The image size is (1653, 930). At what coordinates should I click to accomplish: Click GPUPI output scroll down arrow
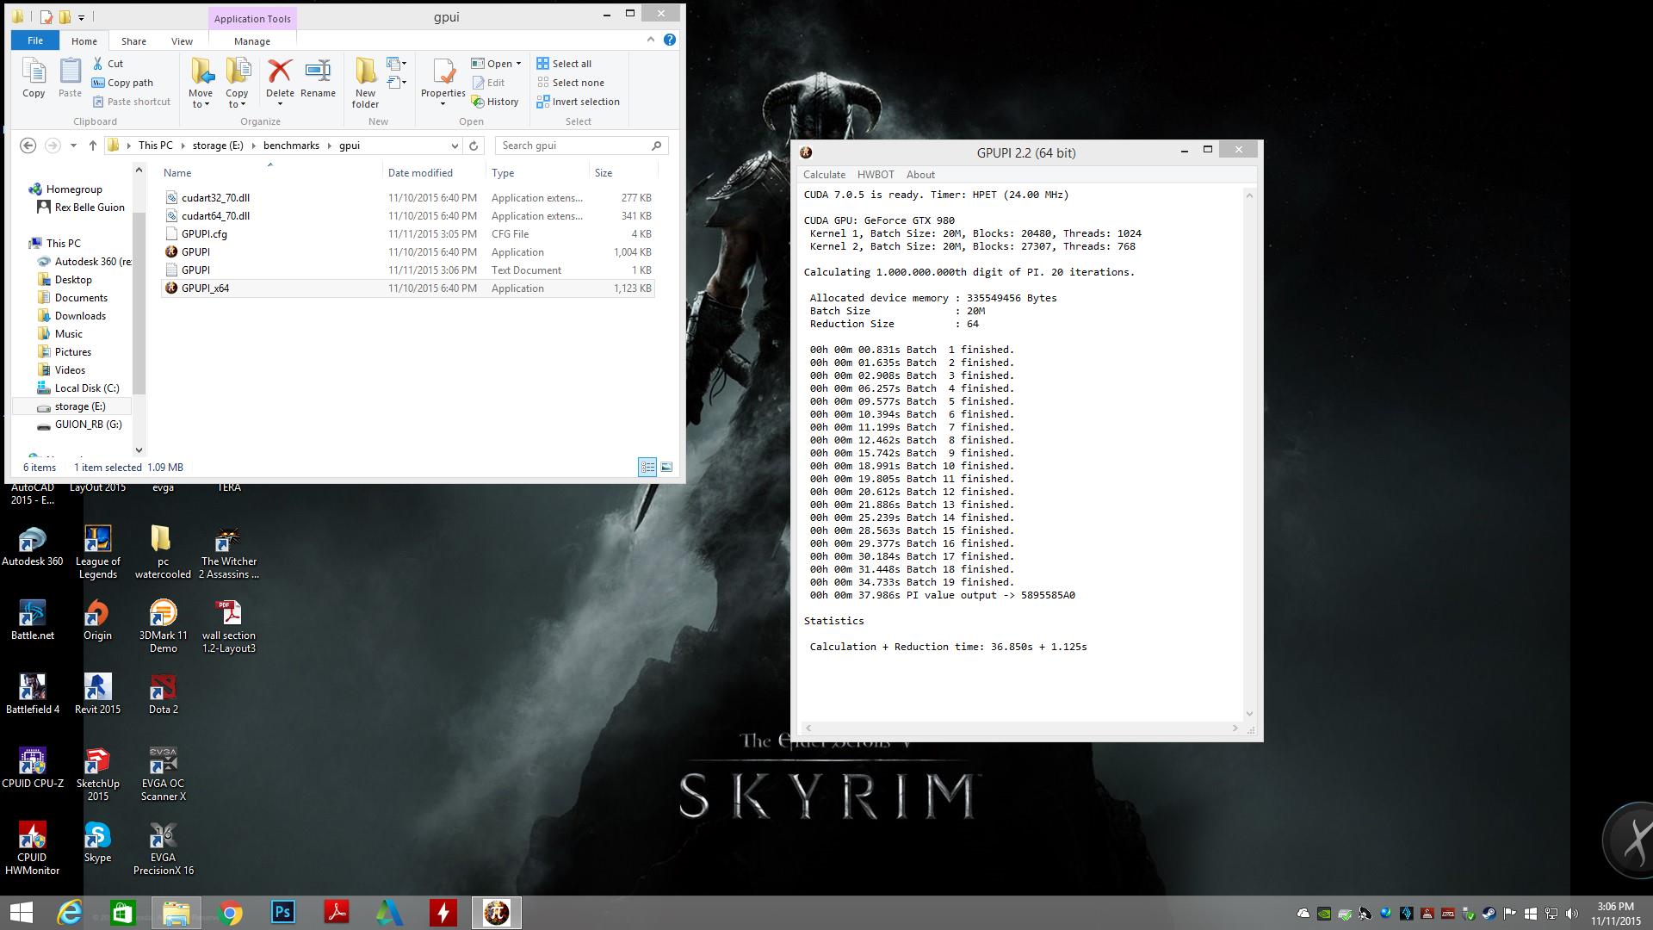click(1249, 714)
